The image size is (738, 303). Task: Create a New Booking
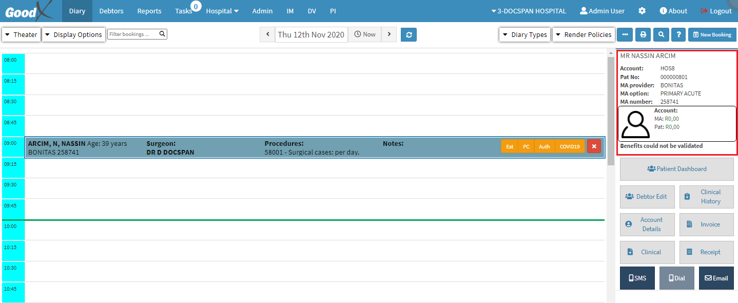[712, 34]
